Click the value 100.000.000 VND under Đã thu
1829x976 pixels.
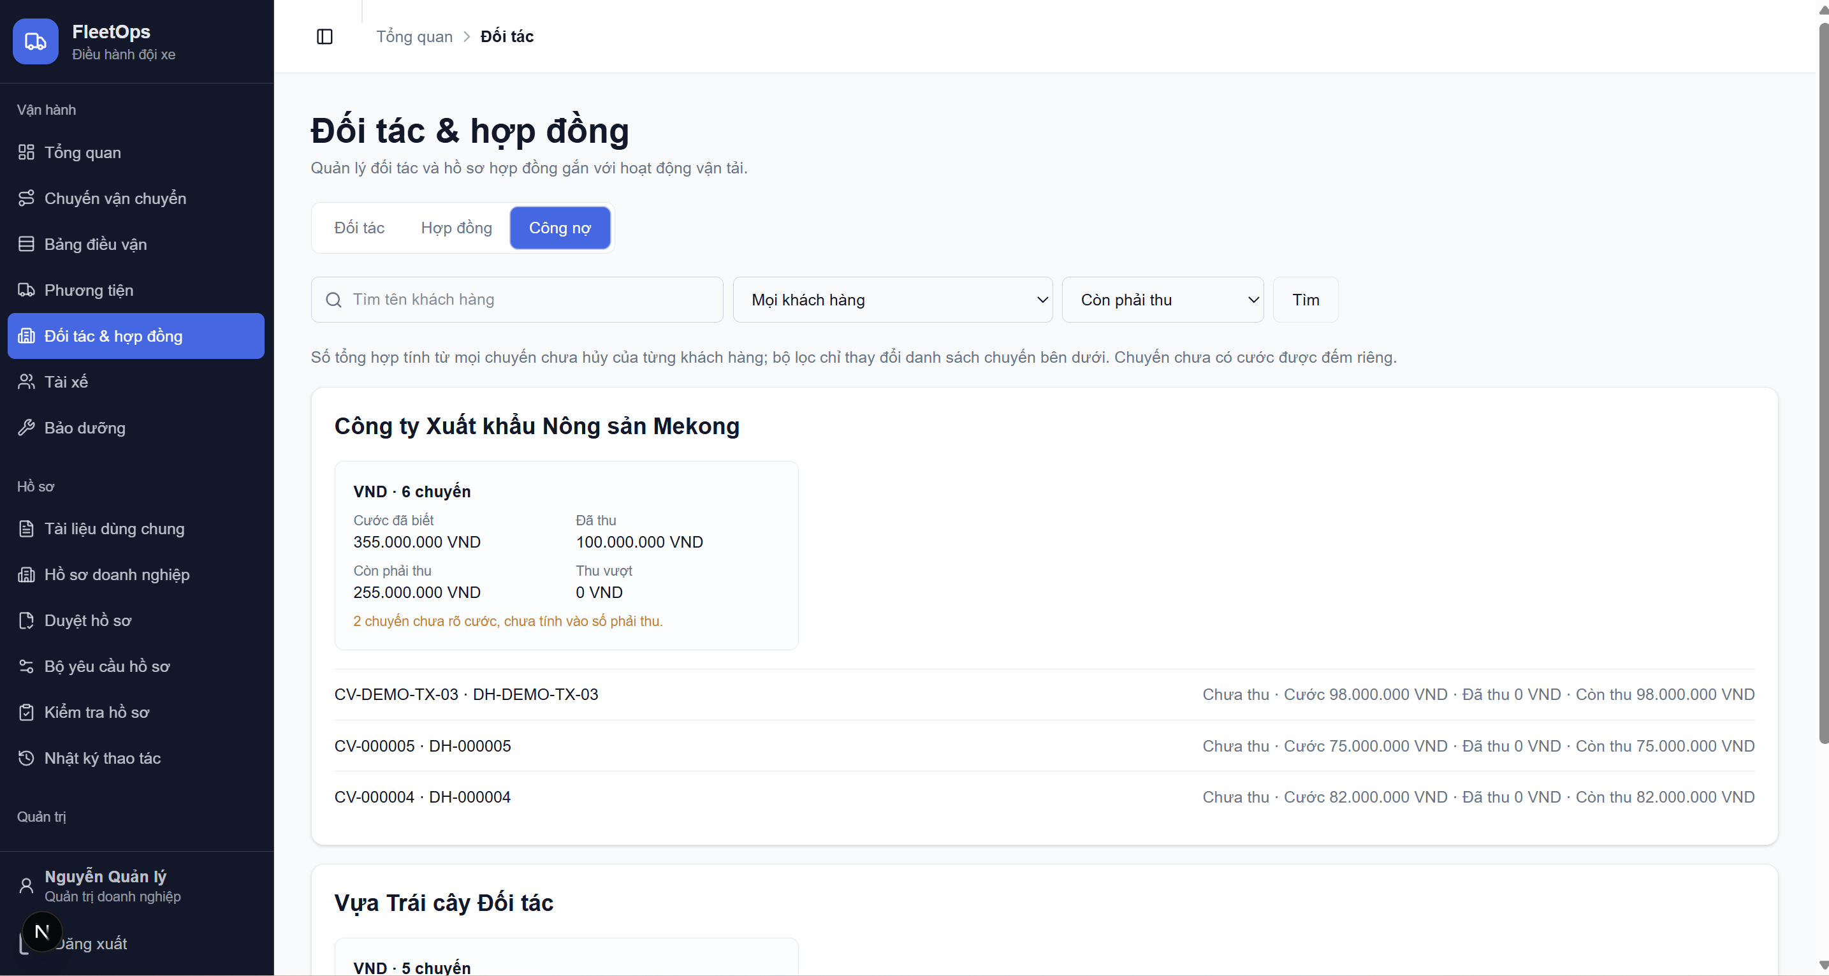tap(639, 543)
